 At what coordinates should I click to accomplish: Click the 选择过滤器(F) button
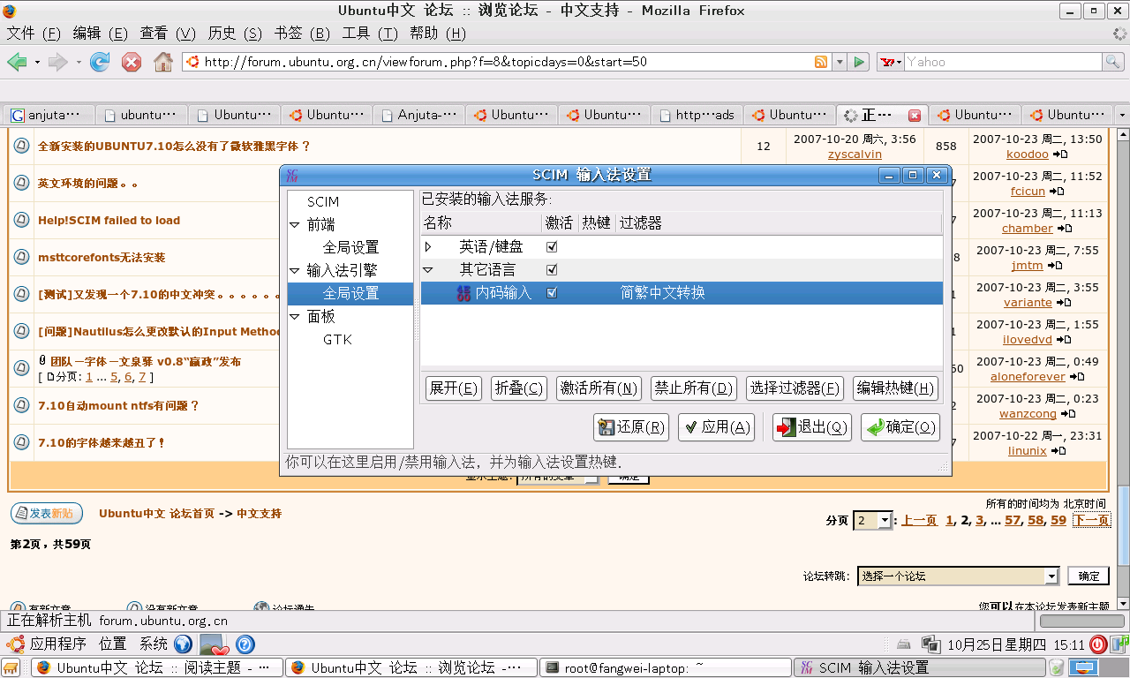[x=795, y=388]
